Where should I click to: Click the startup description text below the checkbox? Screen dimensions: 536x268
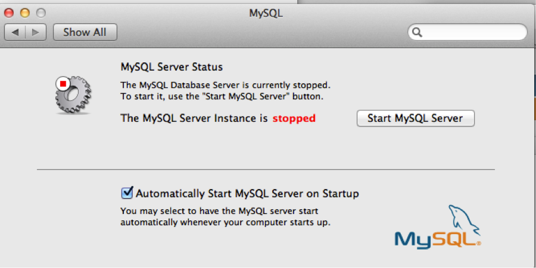225,217
